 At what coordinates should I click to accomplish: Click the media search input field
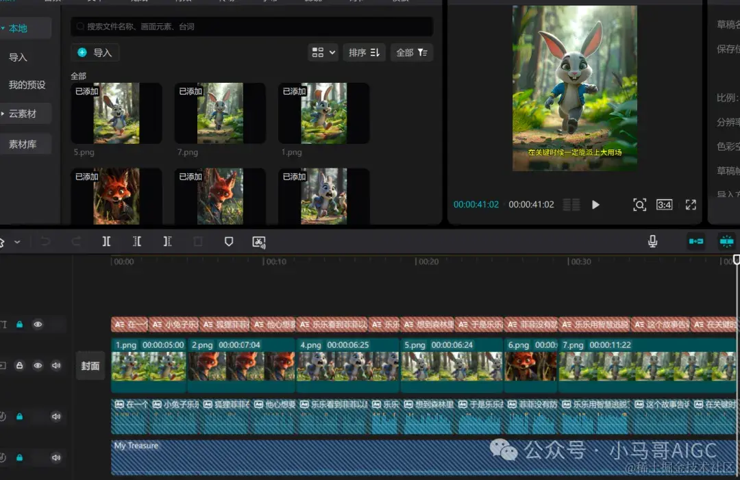coord(252,27)
